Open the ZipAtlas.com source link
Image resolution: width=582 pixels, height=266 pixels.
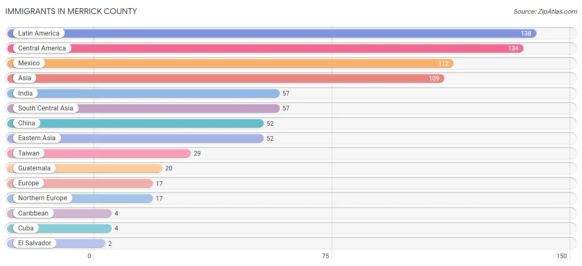point(545,12)
